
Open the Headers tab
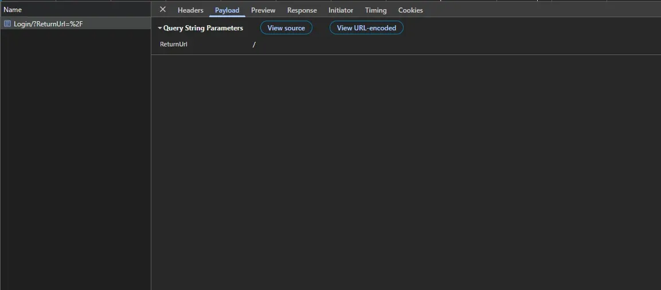pos(190,10)
